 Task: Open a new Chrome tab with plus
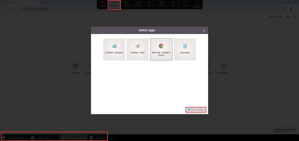42,2
